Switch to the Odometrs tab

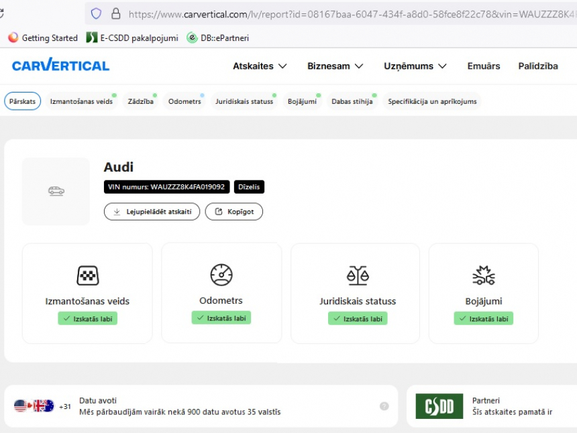(185, 101)
